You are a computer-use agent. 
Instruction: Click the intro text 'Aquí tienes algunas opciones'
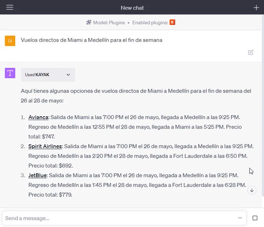(x=57, y=91)
